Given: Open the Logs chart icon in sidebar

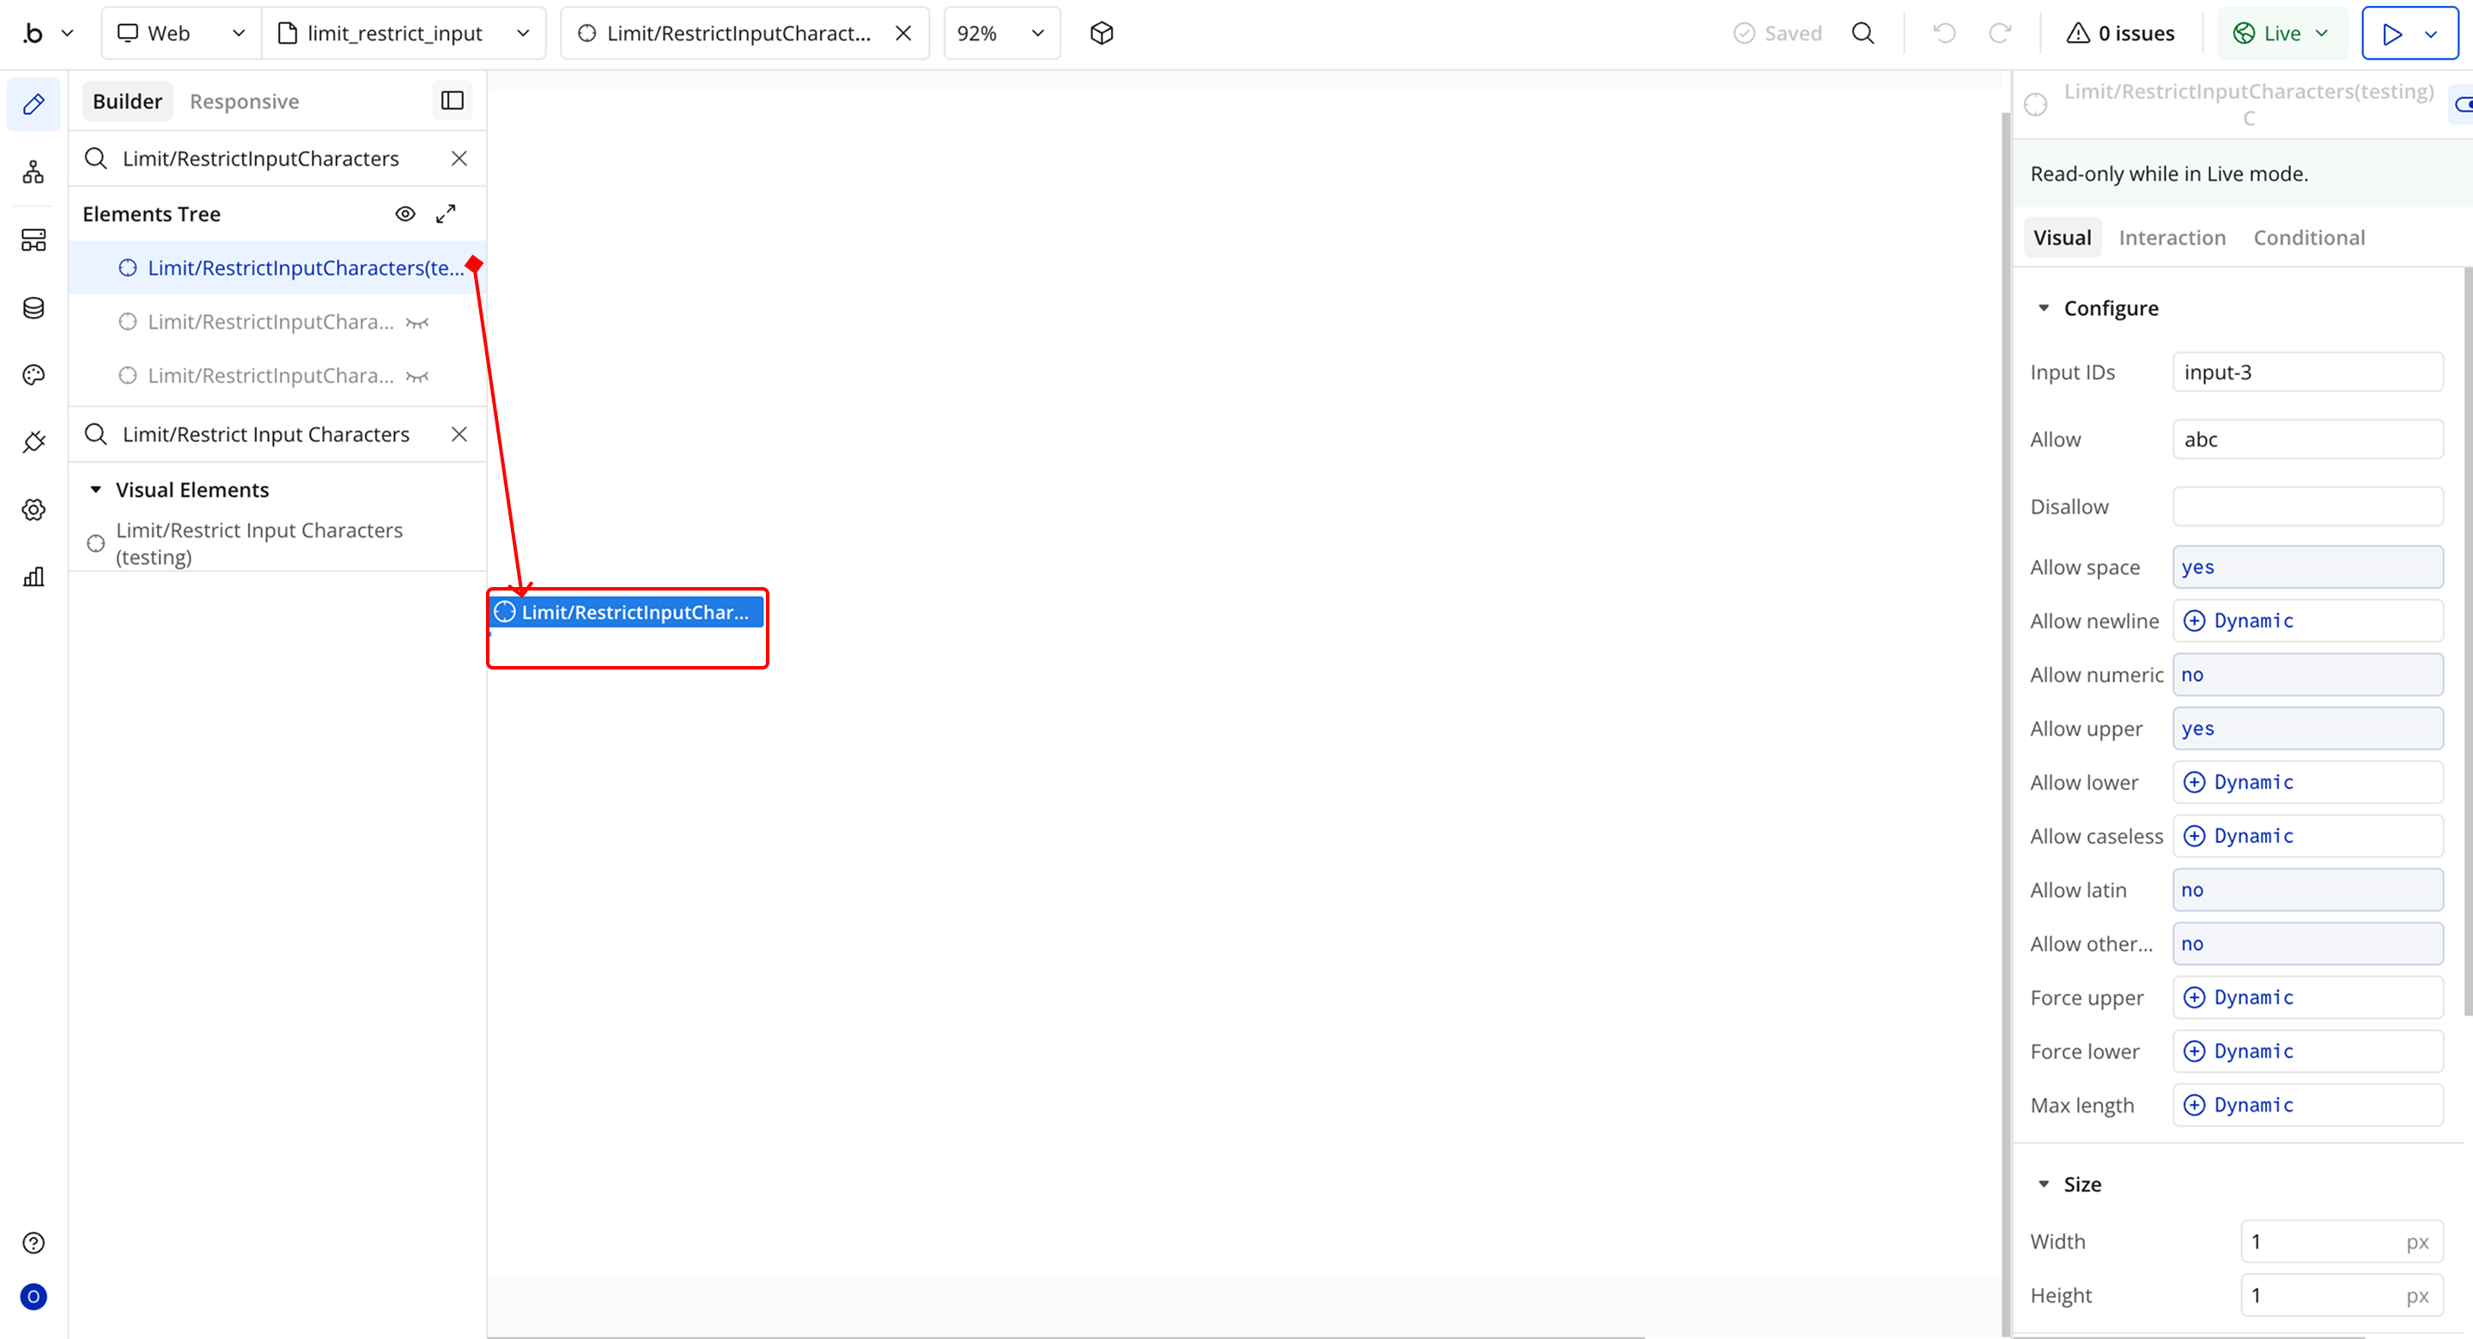Looking at the screenshot, I should pos(33,577).
